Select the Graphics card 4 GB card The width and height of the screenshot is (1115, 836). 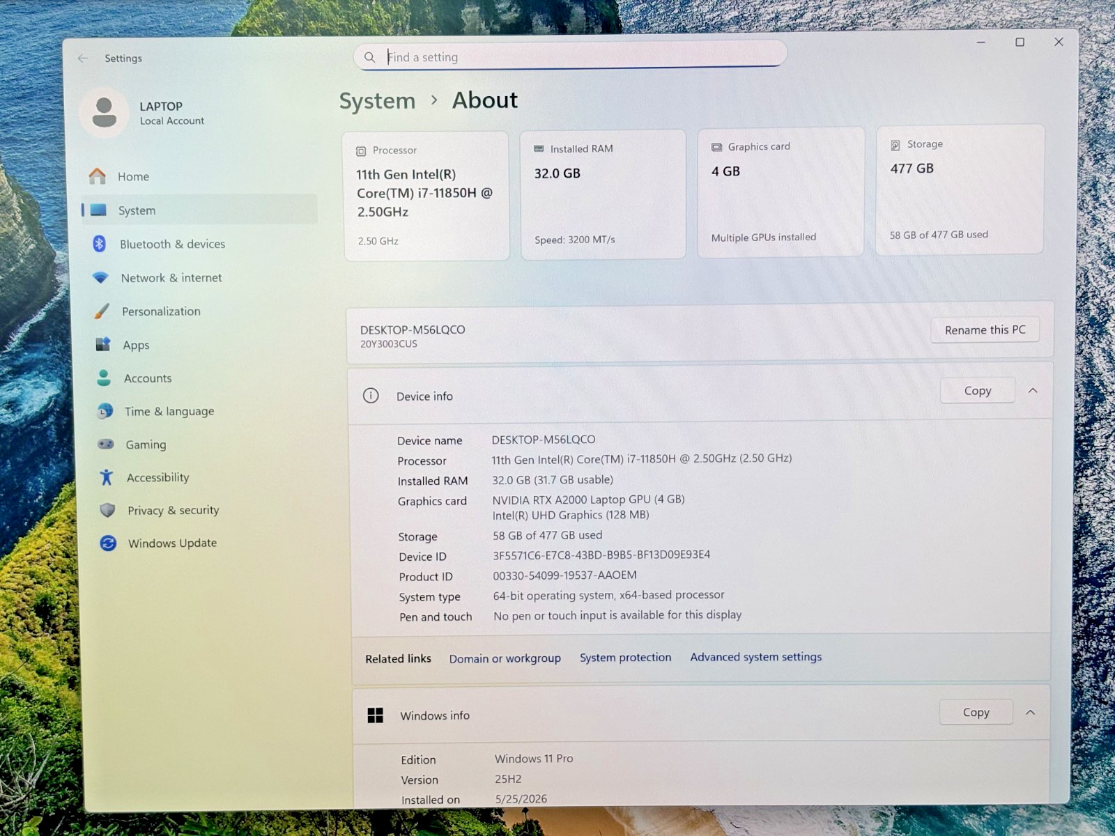point(780,192)
